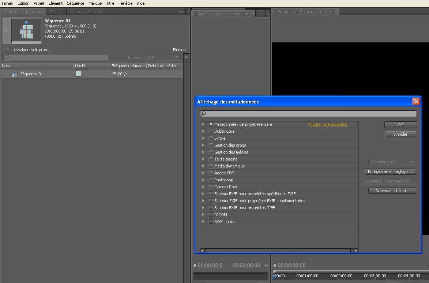Click the Ajouter une propriété link
The width and height of the screenshot is (429, 283).
click(x=328, y=124)
